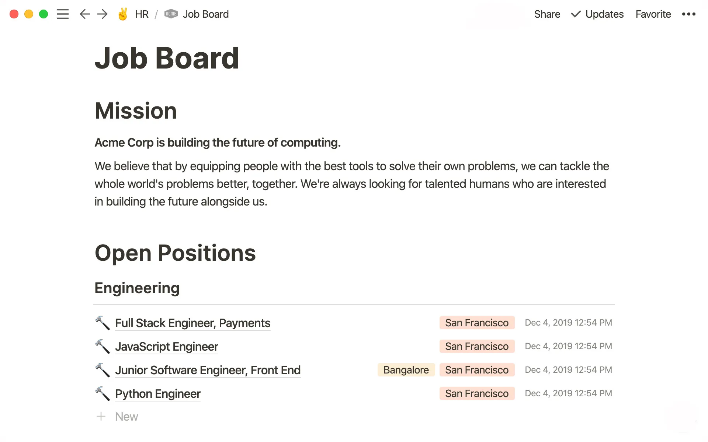
Task: Click the hammer icon for Full Stack Engineer
Action: pos(102,322)
